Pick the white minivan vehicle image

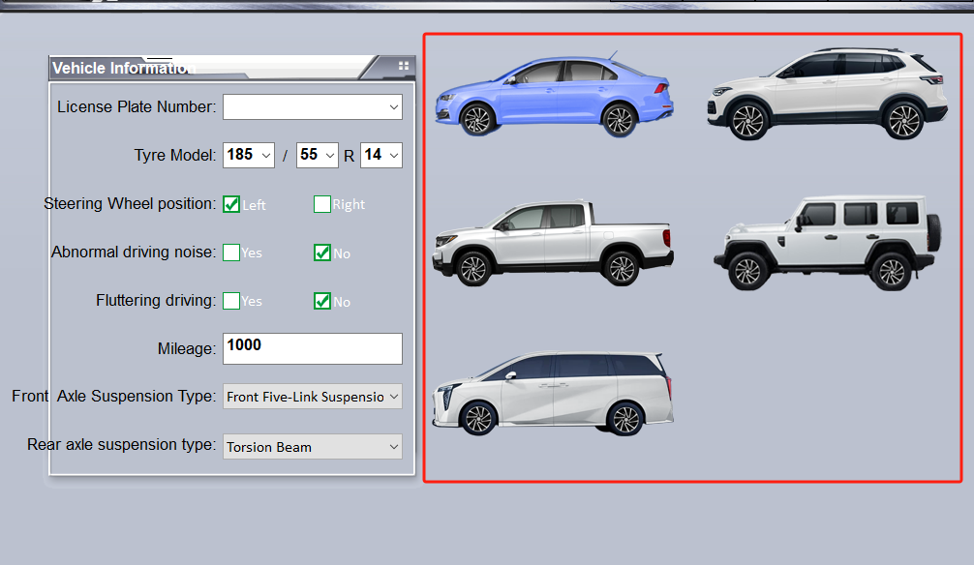point(552,393)
